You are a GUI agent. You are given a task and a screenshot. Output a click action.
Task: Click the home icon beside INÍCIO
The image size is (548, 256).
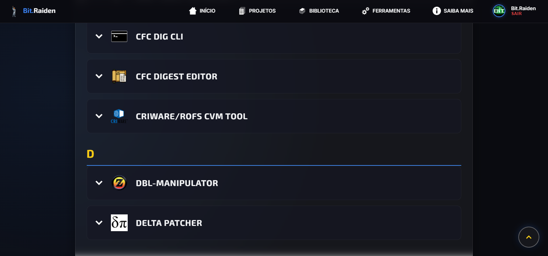193,11
